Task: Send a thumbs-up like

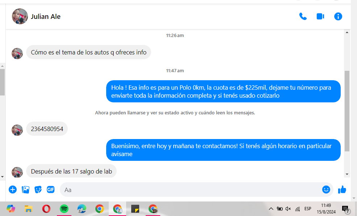Action: tap(342, 189)
